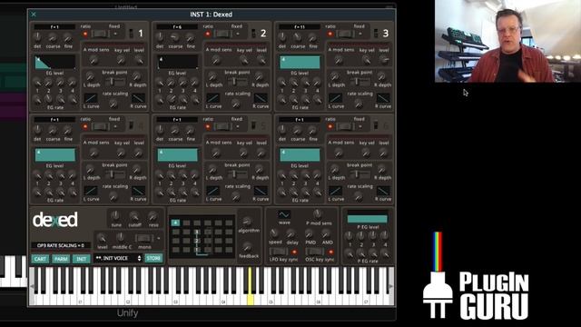Click the LFO delay knob
Screen dimensions: 581x327
[x=291, y=233]
